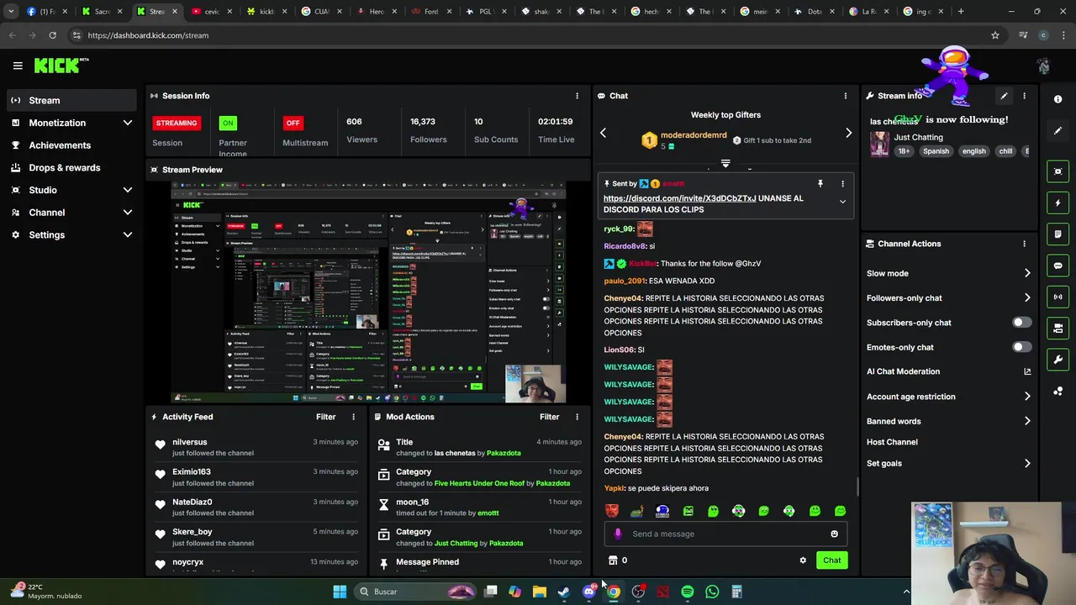Open Host Channel action
The image size is (1076, 605).
pyautogui.click(x=892, y=442)
